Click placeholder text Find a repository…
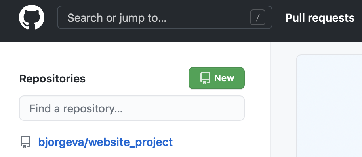 click(76, 108)
